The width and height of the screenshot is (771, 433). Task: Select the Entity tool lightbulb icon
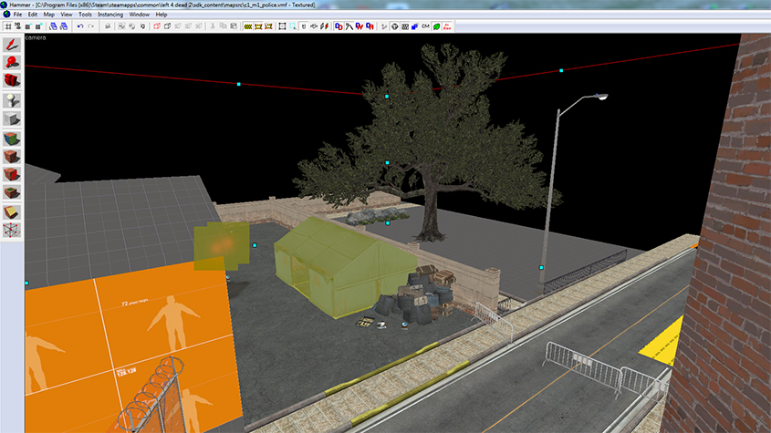(12, 101)
